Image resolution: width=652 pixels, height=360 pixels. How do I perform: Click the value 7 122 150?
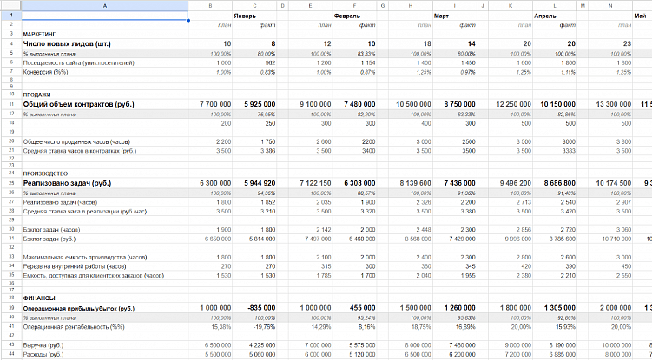[x=315, y=183]
